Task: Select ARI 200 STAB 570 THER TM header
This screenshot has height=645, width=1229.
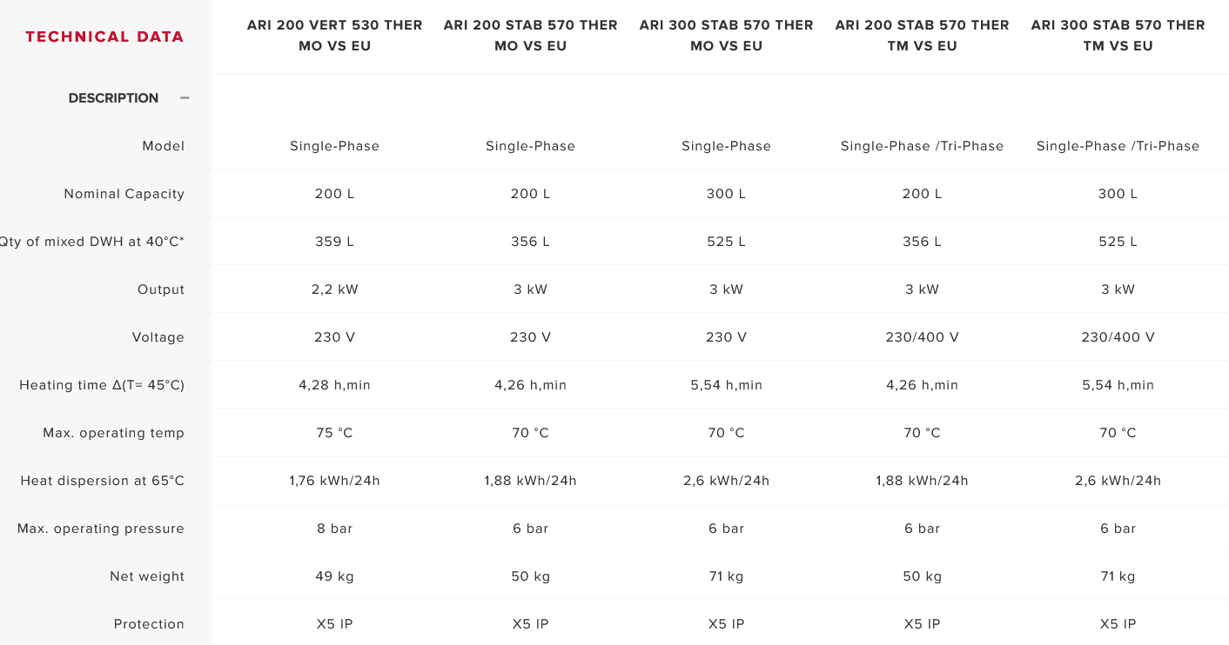Action: pos(922,36)
